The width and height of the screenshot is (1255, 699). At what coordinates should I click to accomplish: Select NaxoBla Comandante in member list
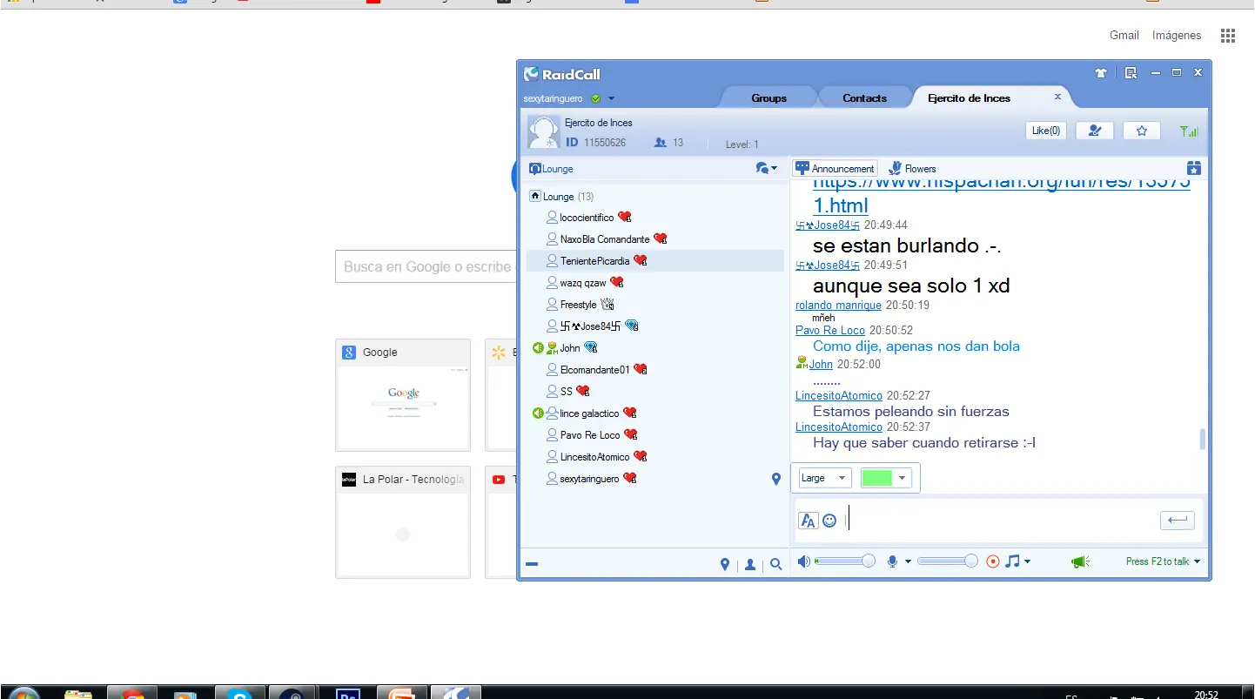[655, 239]
